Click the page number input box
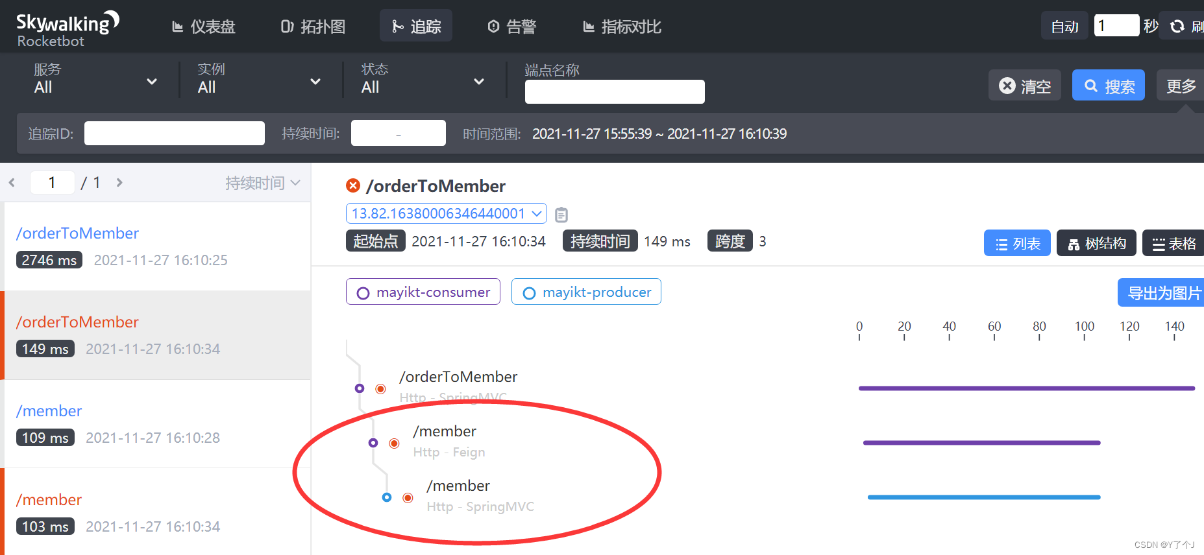The width and height of the screenshot is (1204, 555). click(52, 182)
